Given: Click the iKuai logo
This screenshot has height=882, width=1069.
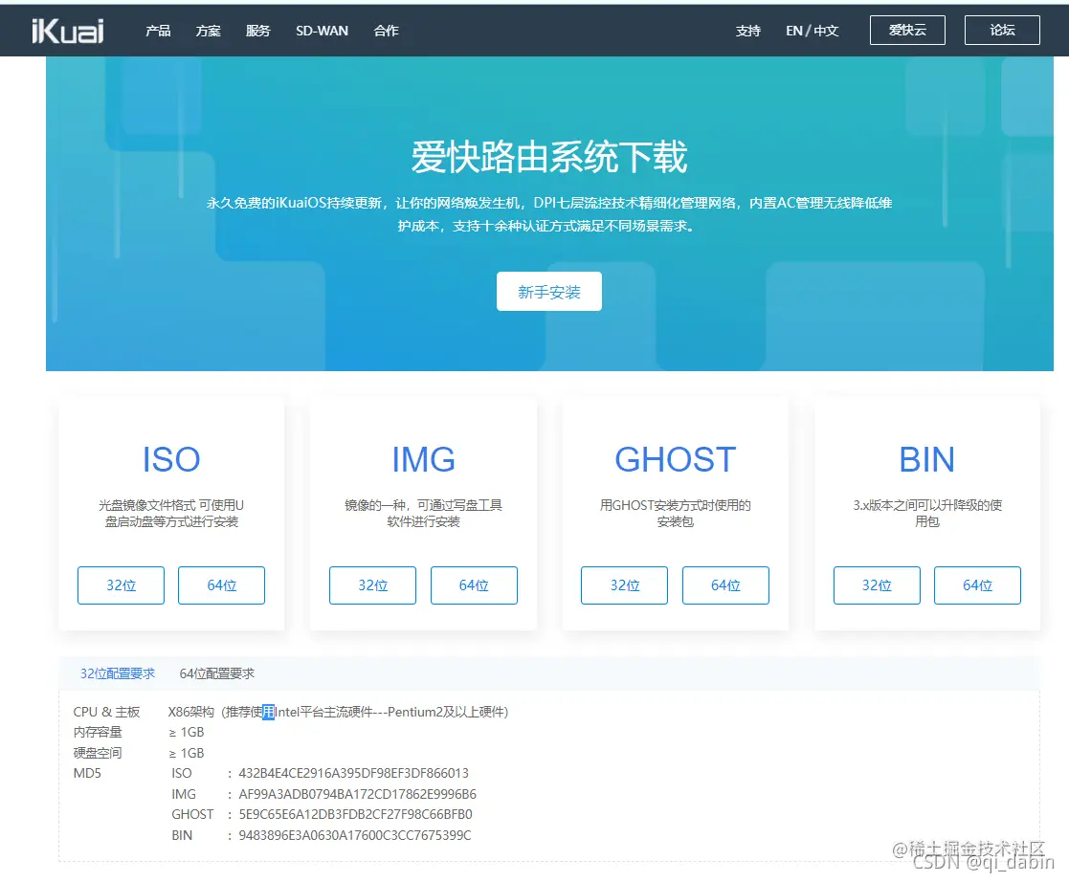Looking at the screenshot, I should click(x=68, y=31).
